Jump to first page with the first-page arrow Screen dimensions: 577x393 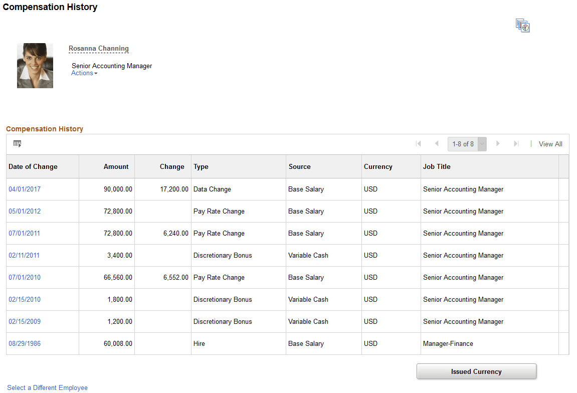pos(419,144)
